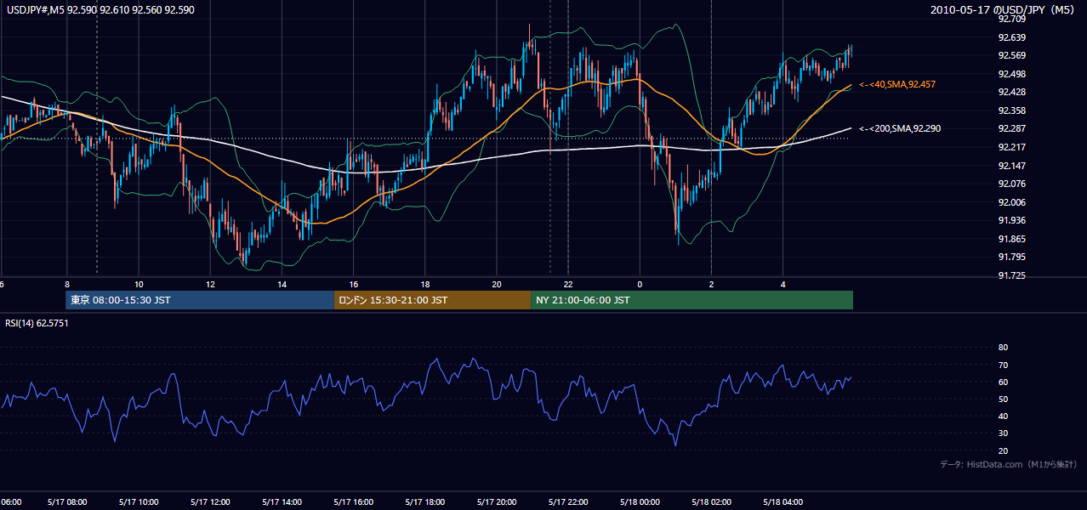This screenshot has width=1087, height=510.
Task: Click the 91.795 price axis label
Action: pyautogui.click(x=1012, y=257)
